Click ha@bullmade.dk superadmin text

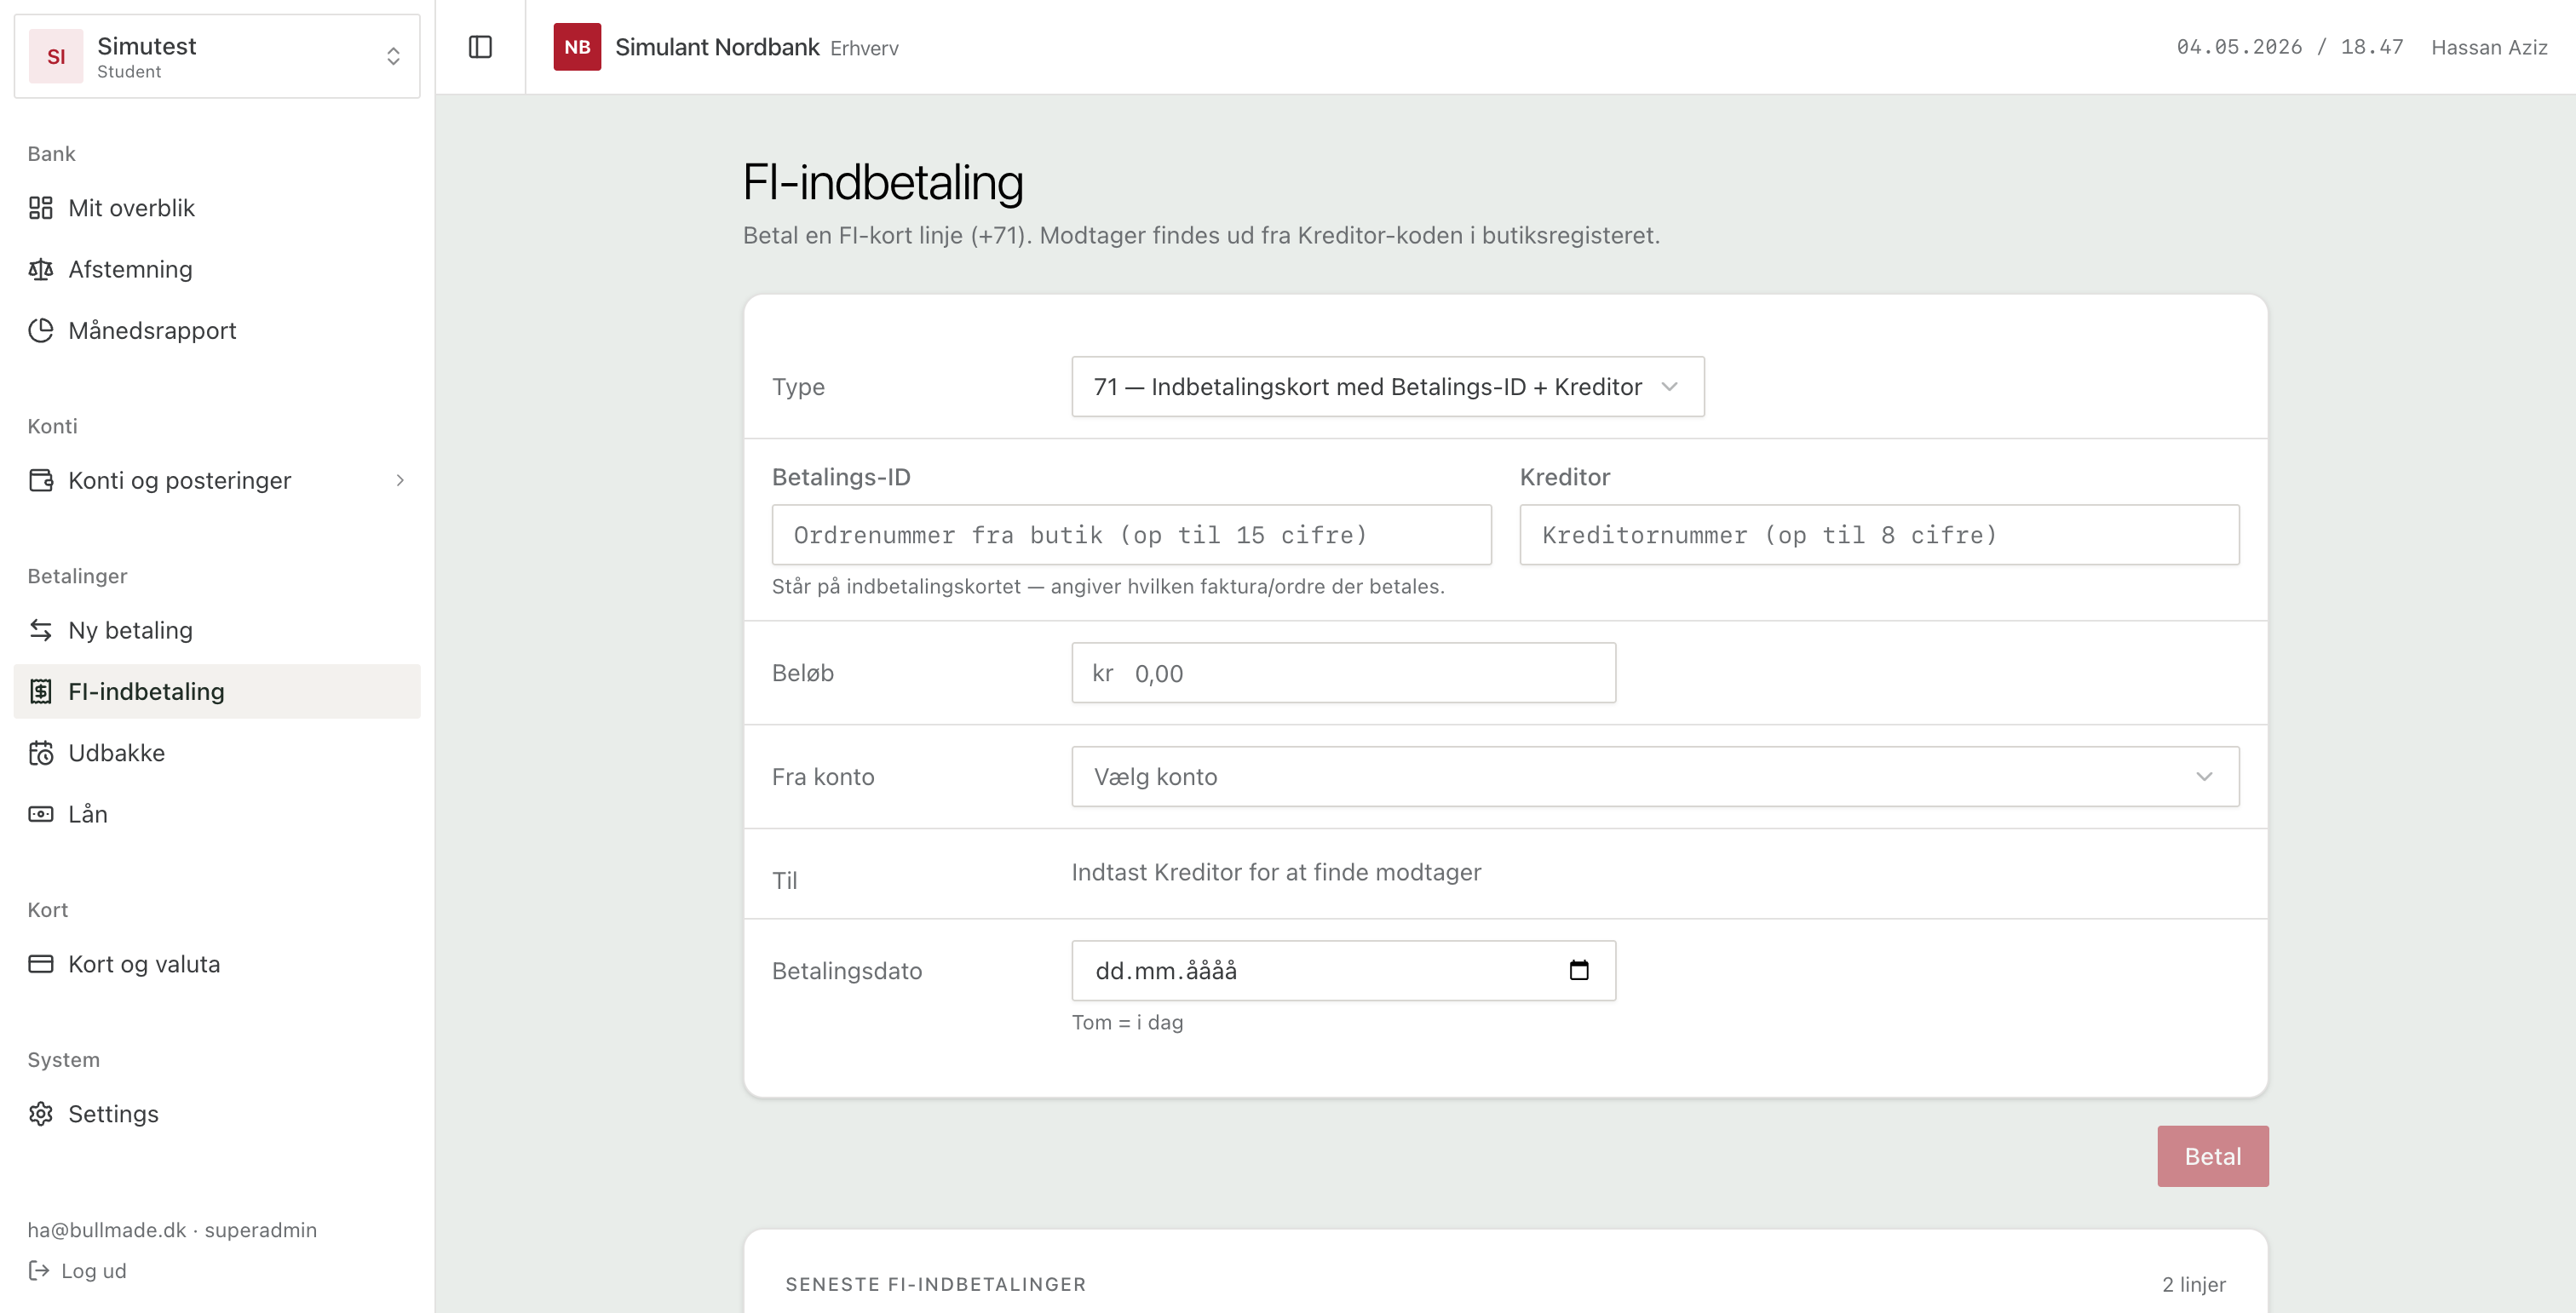(172, 1230)
